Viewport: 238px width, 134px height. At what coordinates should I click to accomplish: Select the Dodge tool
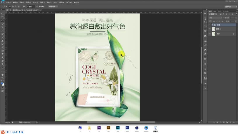point(2,57)
